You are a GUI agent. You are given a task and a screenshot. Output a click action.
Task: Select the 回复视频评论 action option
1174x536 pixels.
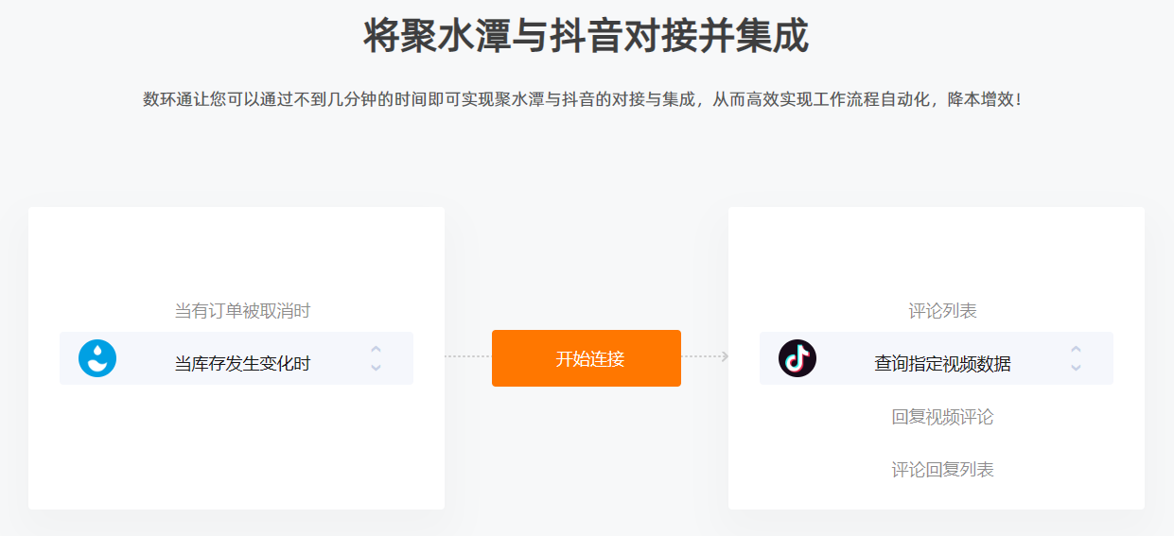point(942,417)
